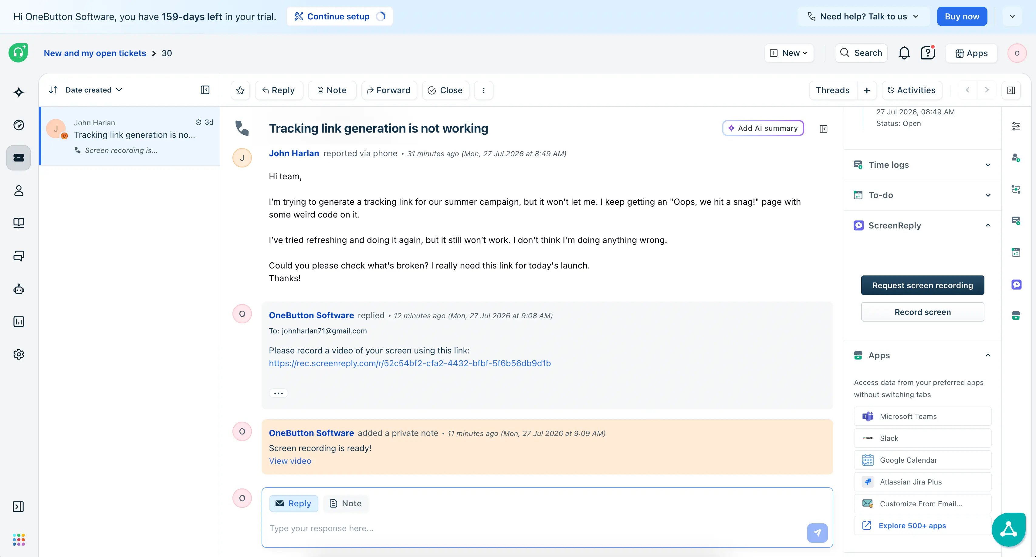Open the Tickets icon in left sidebar
Image resolution: width=1036 pixels, height=557 pixels.
(x=19, y=158)
